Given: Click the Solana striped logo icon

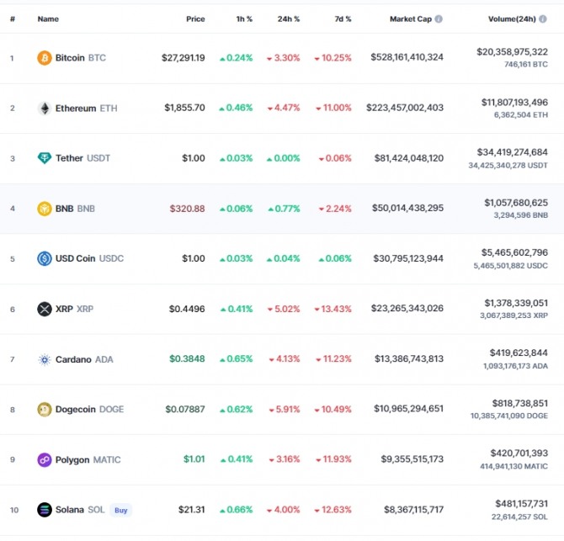Looking at the screenshot, I should pos(45,510).
